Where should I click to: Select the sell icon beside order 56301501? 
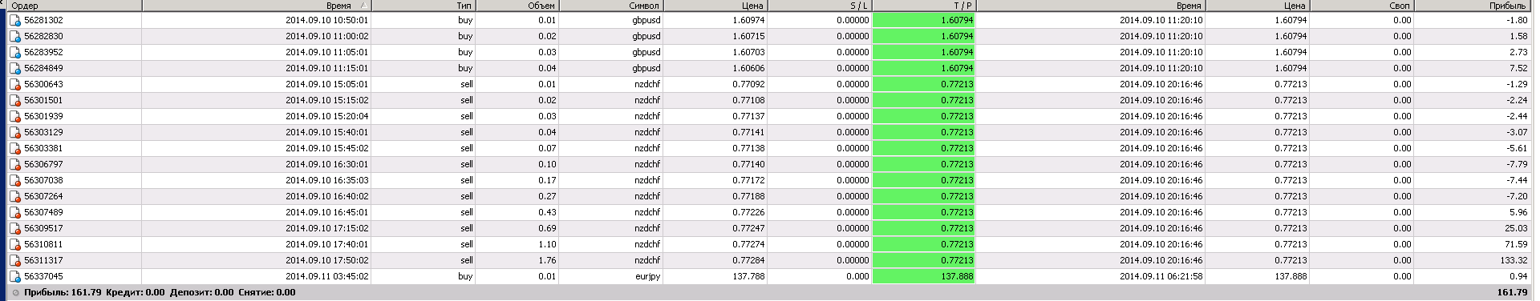coord(15,100)
